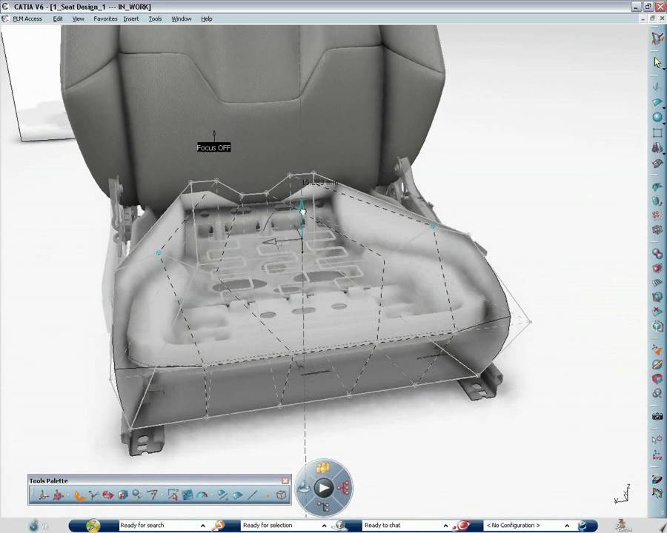Click the blue surface patch tool in right toolbar
Screen dimensions: 667x533
[657, 102]
